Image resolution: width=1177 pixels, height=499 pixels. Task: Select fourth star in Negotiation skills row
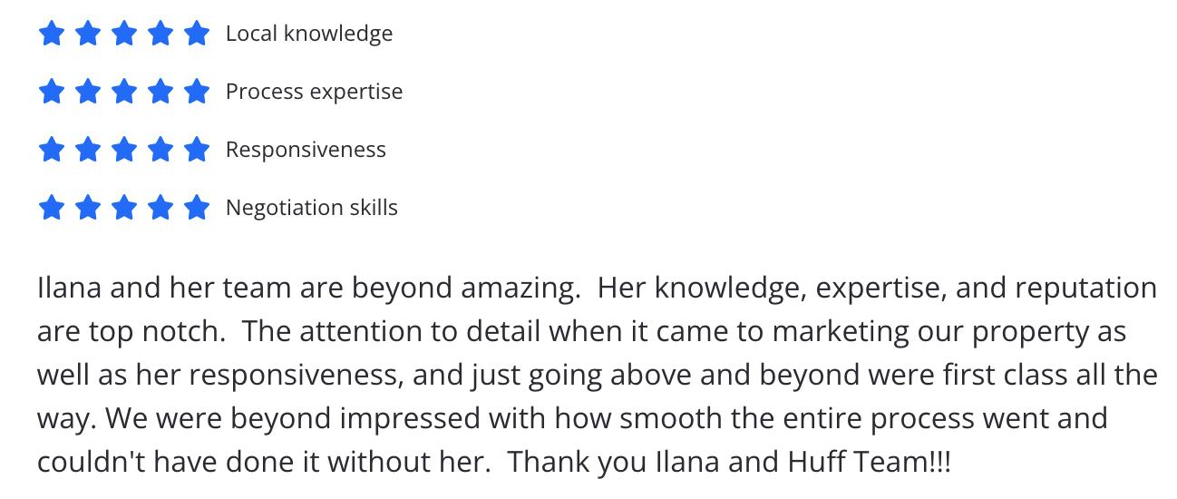pos(160,208)
